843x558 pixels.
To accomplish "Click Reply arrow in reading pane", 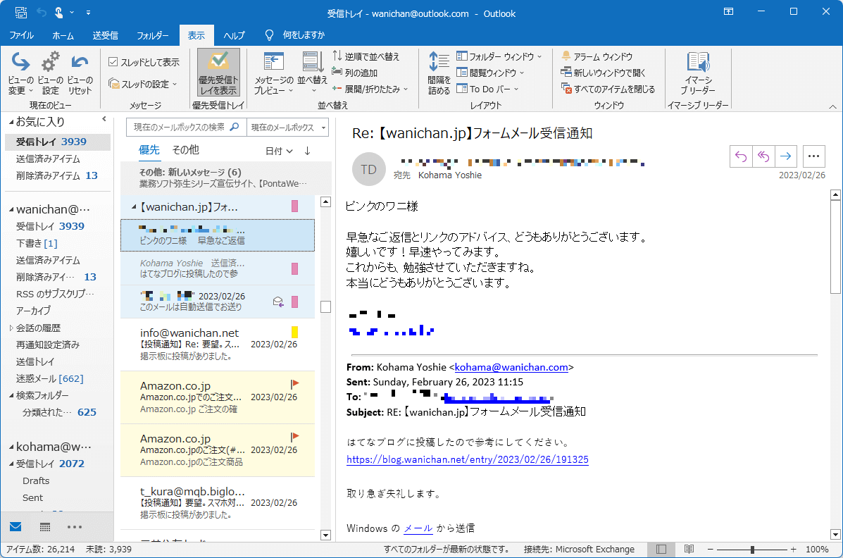I will pyautogui.click(x=741, y=156).
